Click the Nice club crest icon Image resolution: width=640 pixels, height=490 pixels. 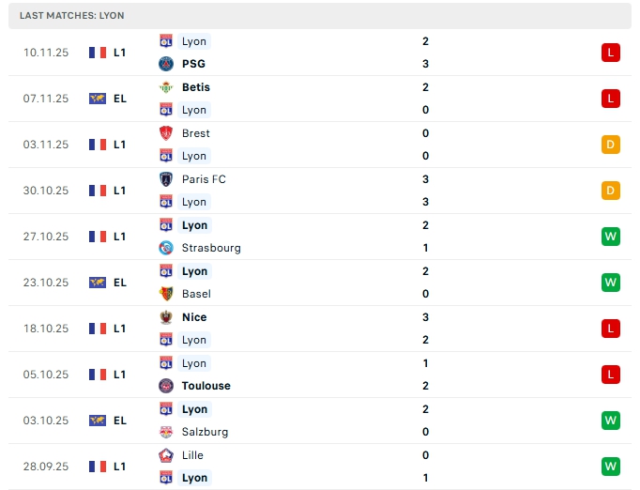[166, 317]
